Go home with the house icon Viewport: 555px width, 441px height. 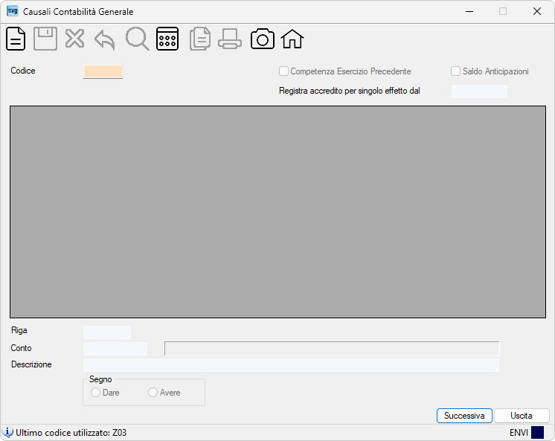(x=292, y=39)
